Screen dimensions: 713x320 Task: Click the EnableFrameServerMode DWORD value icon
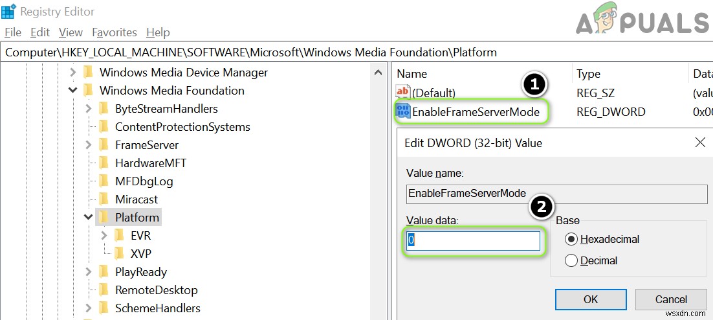click(403, 111)
